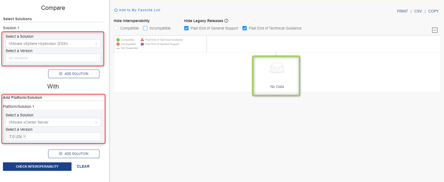Screen dimensions: 444x182
Task: Toggle the Incompatible checkbox
Action: pyautogui.click(x=145, y=28)
